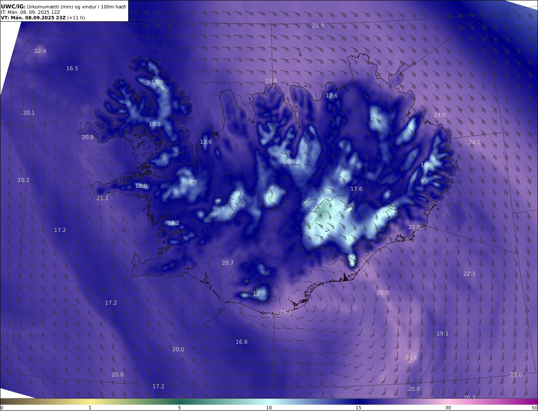
Task: Click the 11.6 value label
Action: coord(259,294)
